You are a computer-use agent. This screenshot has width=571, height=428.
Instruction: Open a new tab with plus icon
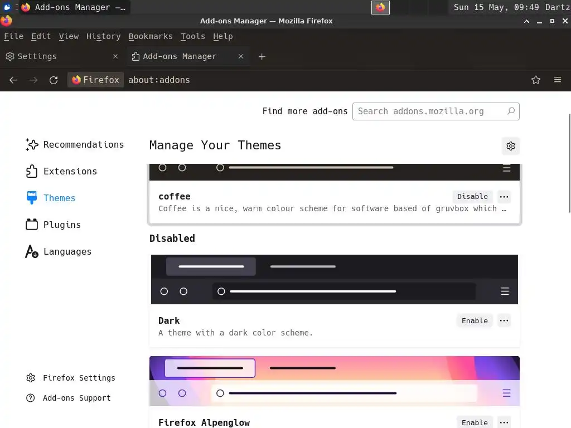262,57
